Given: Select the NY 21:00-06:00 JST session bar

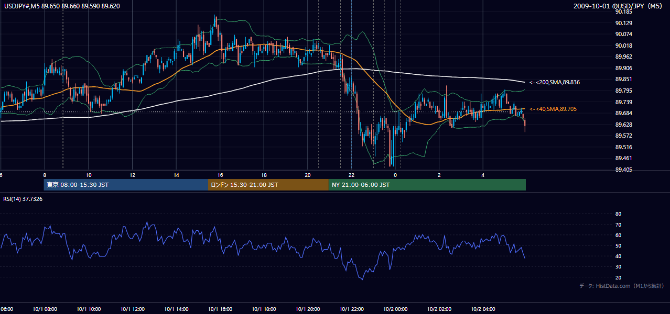Looking at the screenshot, I should coord(427,185).
